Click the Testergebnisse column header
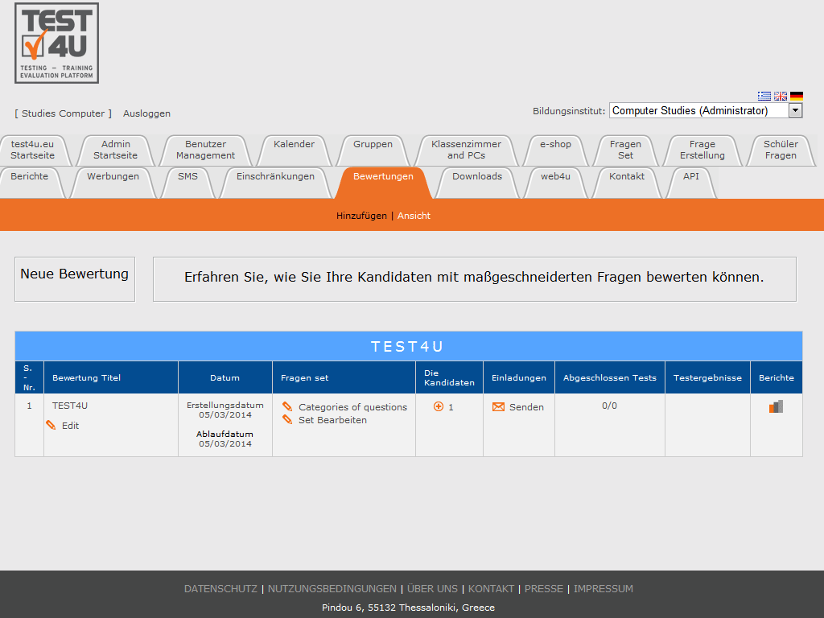824x618 pixels. (x=707, y=378)
